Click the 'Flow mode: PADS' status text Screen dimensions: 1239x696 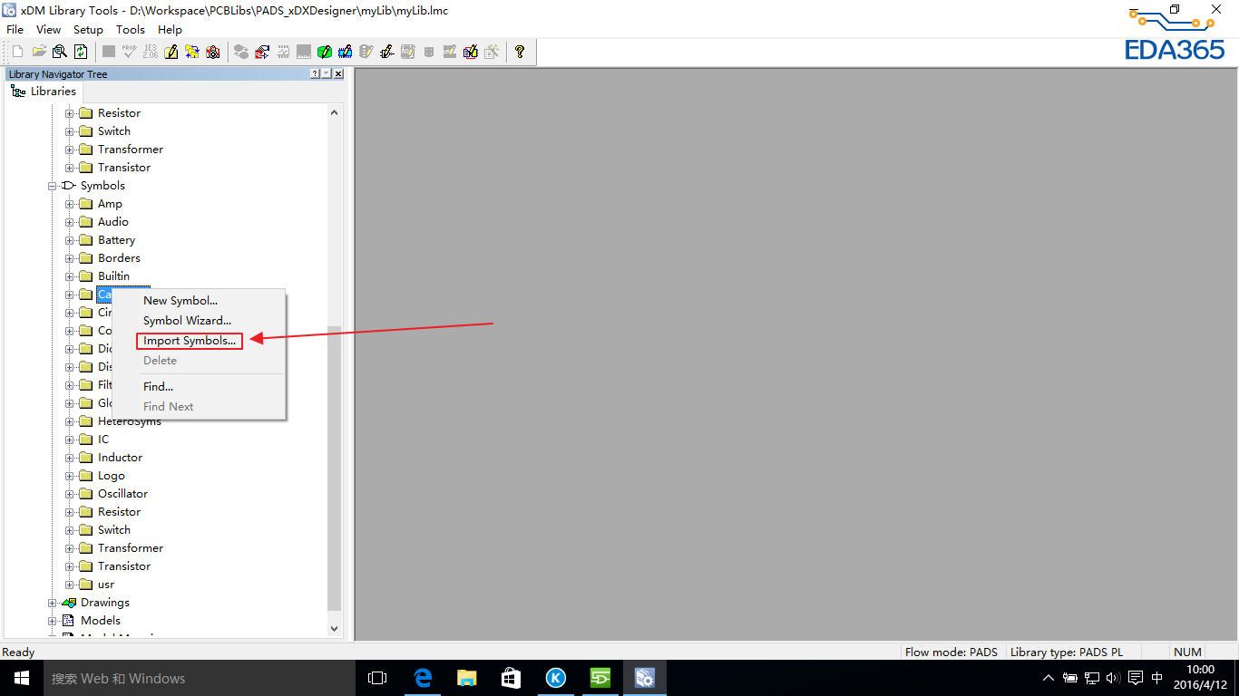[x=951, y=652]
